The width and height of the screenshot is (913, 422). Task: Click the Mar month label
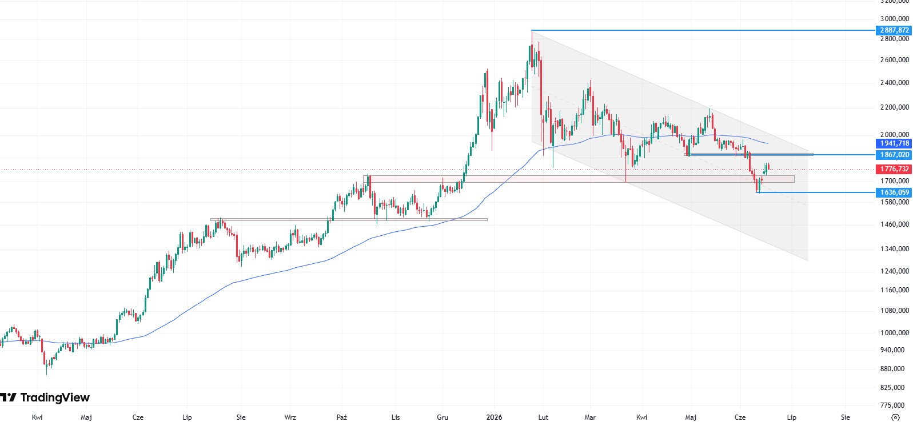pyautogui.click(x=590, y=417)
